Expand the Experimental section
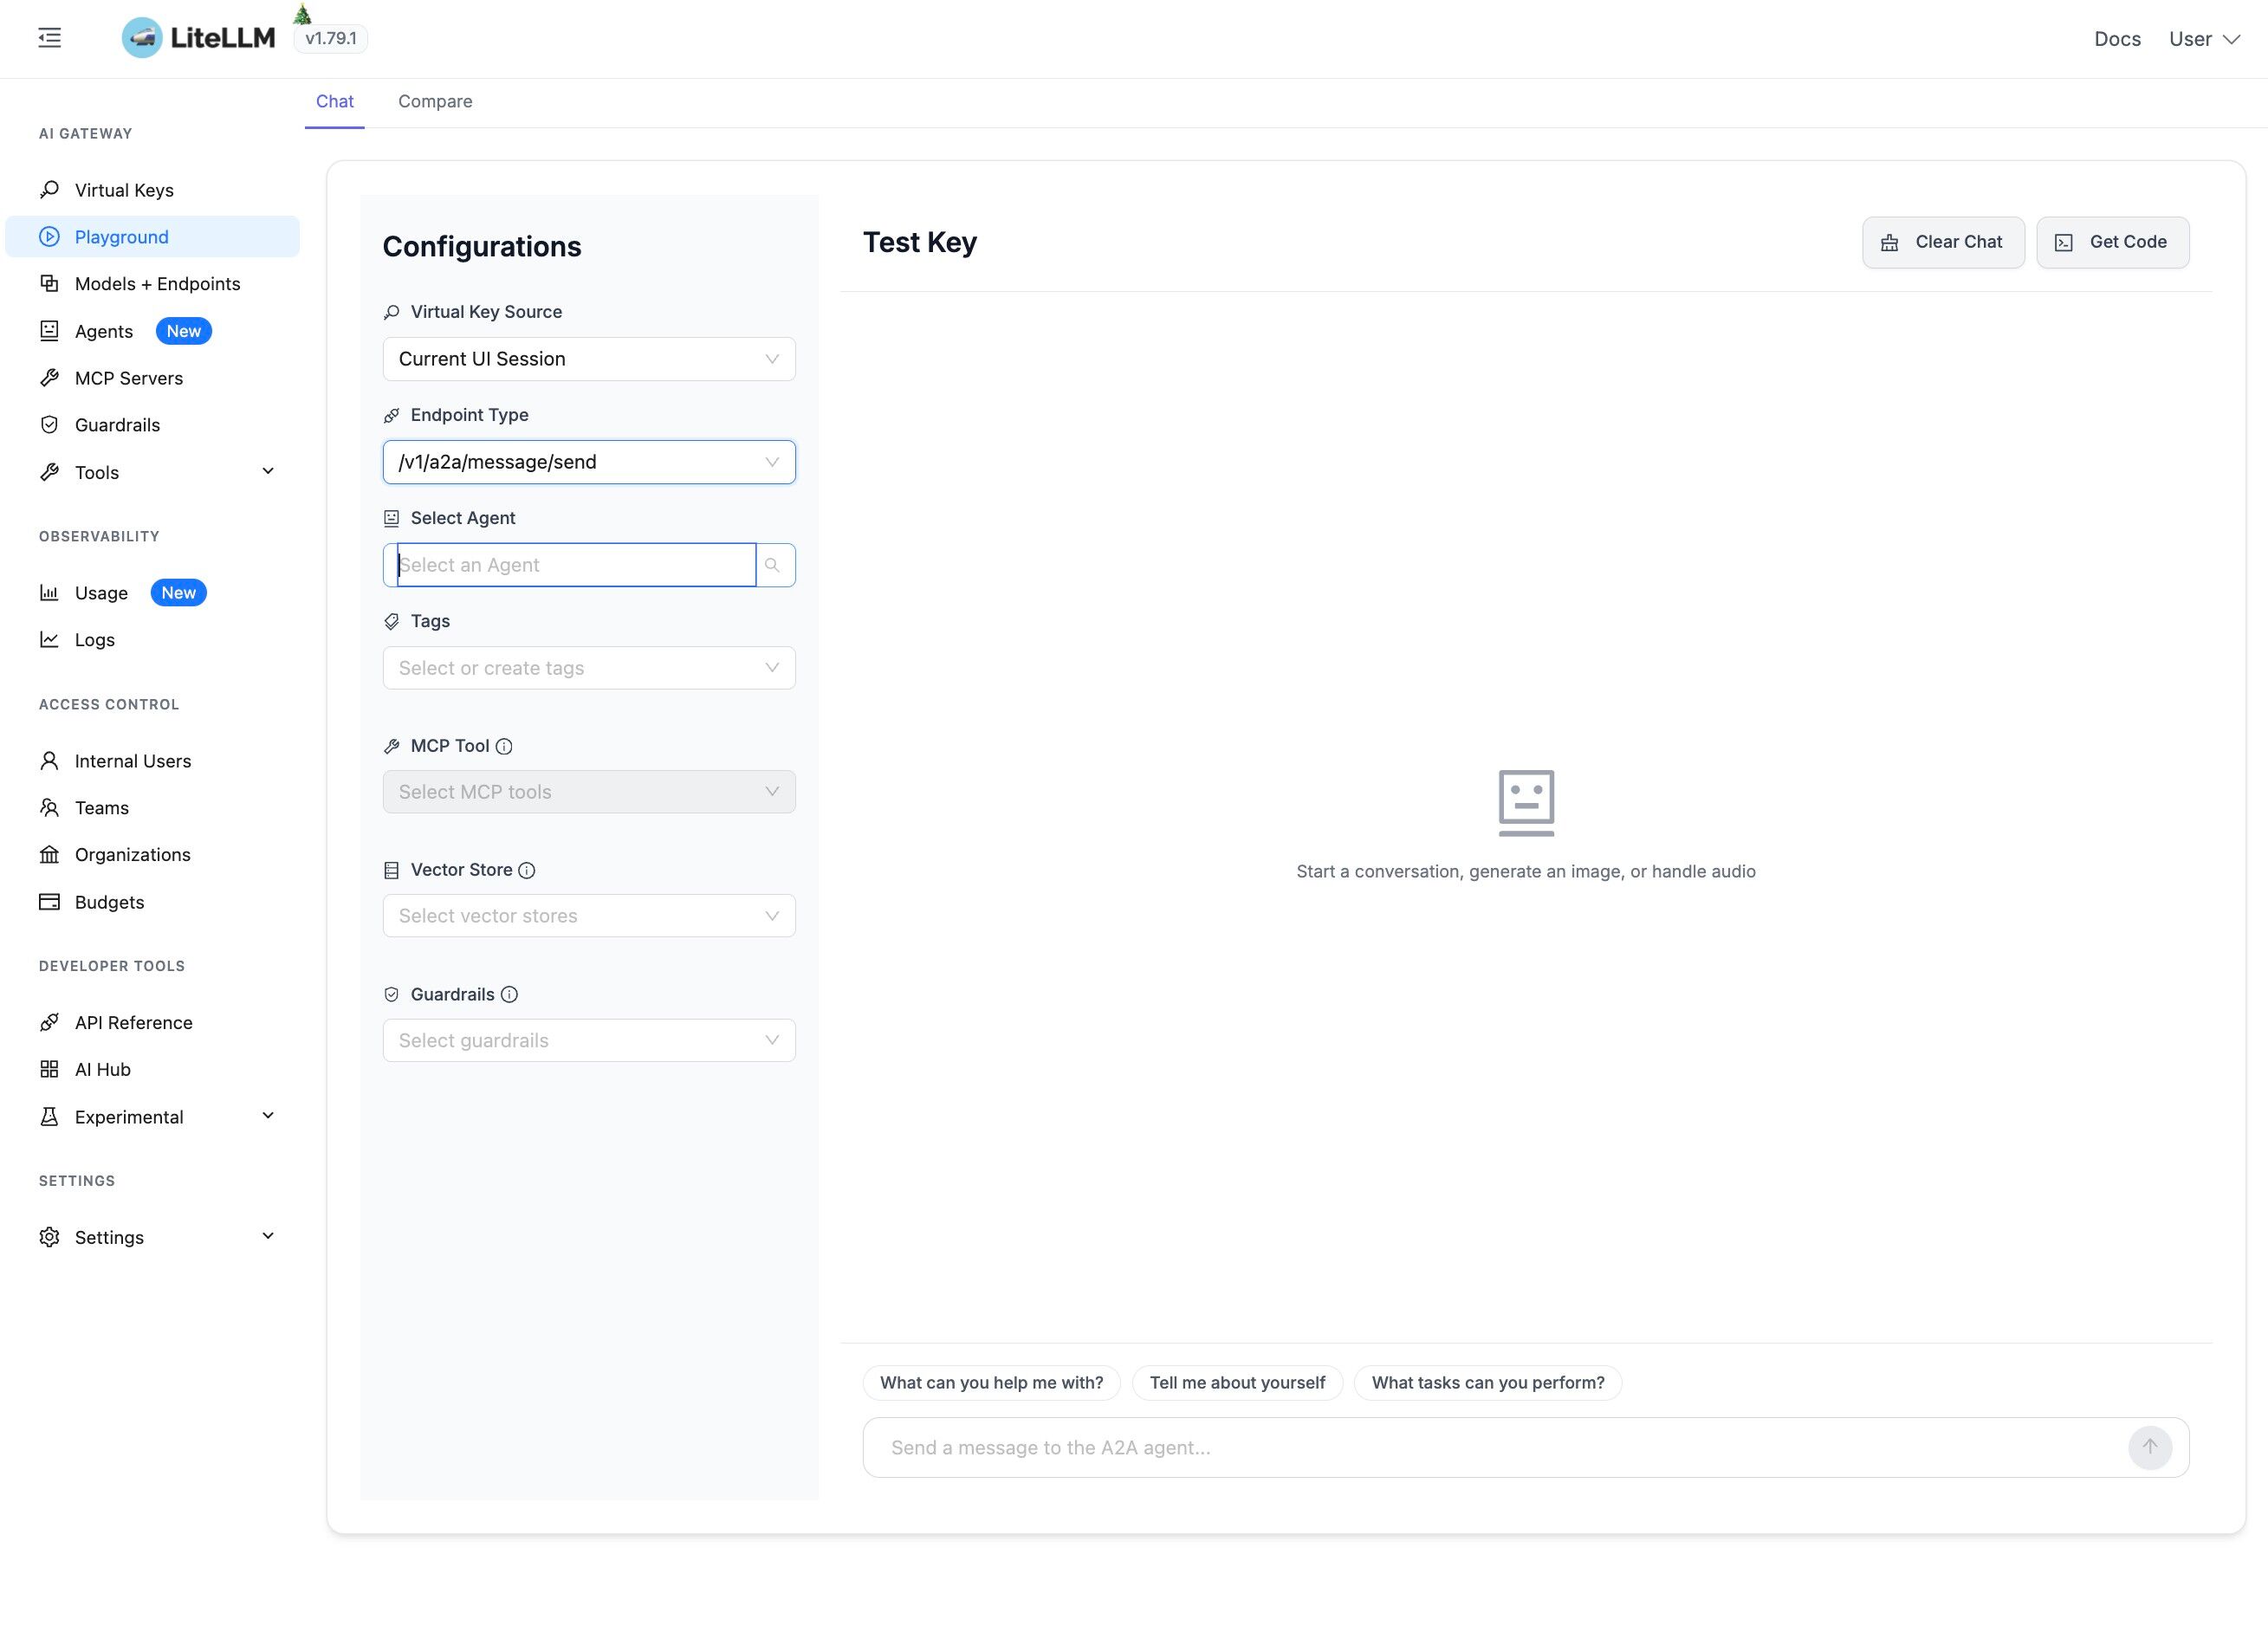 click(129, 1116)
